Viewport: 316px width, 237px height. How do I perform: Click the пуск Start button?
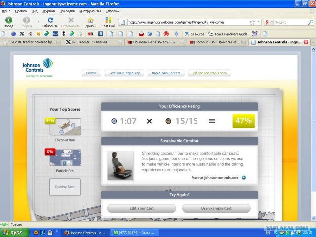(14, 233)
